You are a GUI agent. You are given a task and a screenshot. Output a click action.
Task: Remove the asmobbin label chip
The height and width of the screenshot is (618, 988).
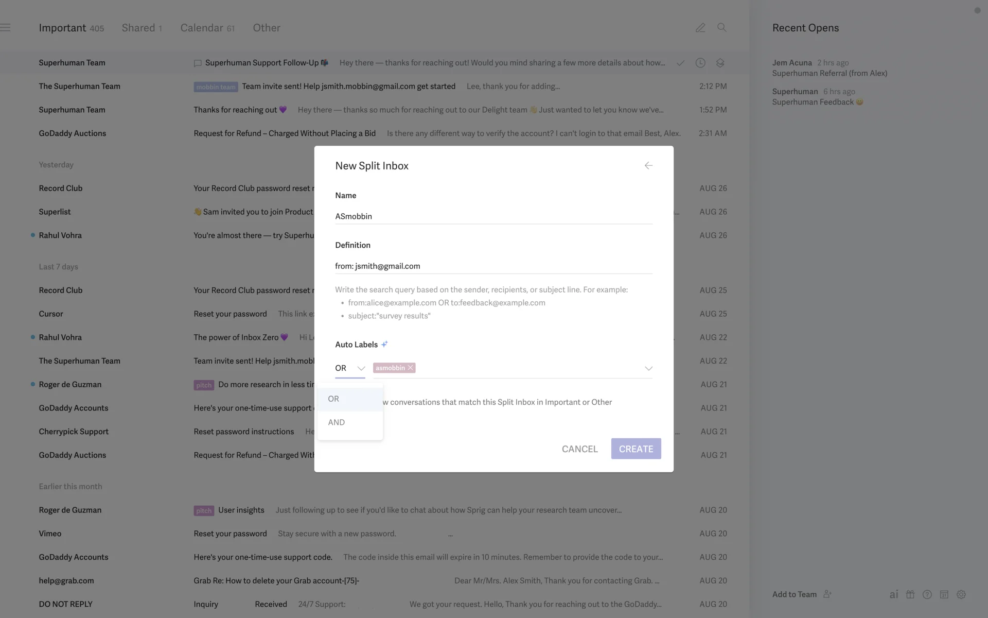(410, 368)
